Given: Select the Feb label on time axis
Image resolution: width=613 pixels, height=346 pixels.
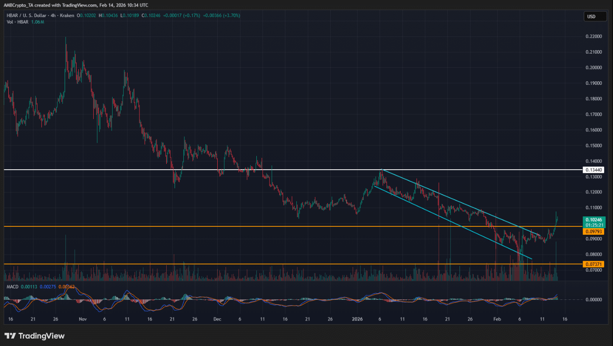Looking at the screenshot, I should (x=497, y=320).
